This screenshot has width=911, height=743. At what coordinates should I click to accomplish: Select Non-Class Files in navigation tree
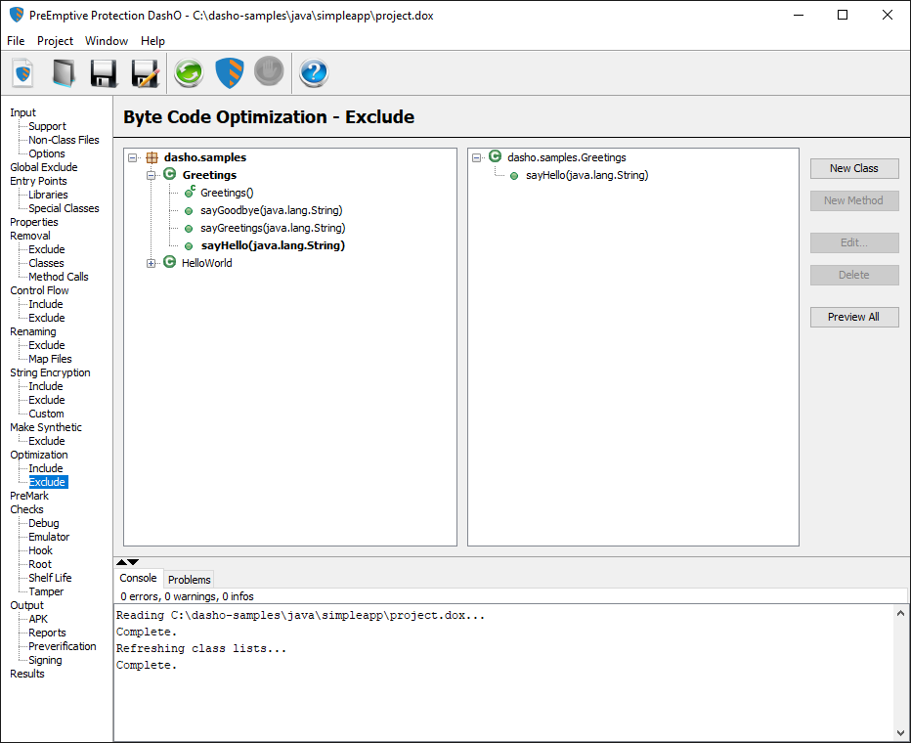point(64,140)
